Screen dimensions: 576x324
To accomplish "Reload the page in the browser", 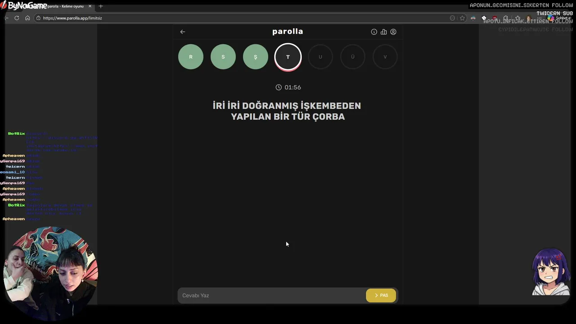I will pyautogui.click(x=17, y=18).
